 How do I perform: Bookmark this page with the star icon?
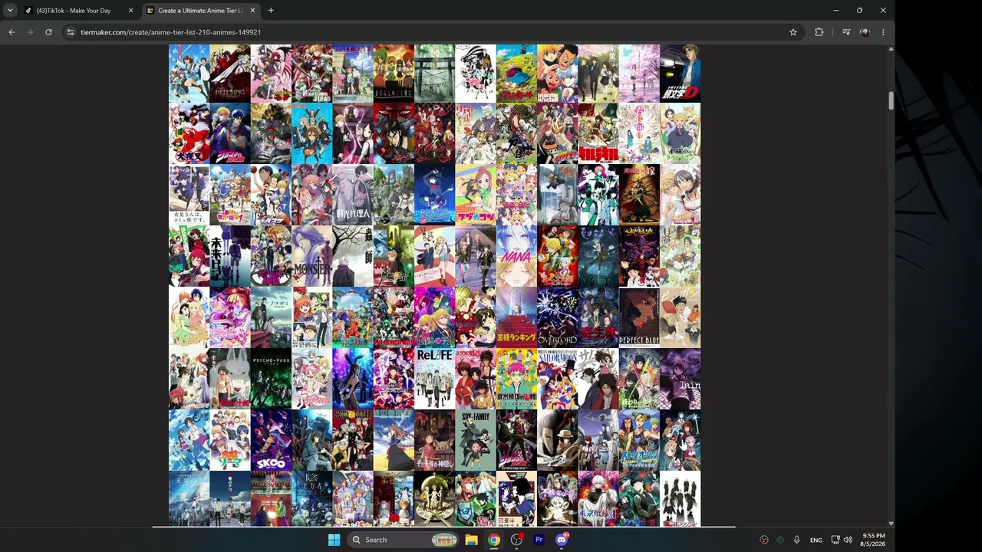(x=793, y=32)
